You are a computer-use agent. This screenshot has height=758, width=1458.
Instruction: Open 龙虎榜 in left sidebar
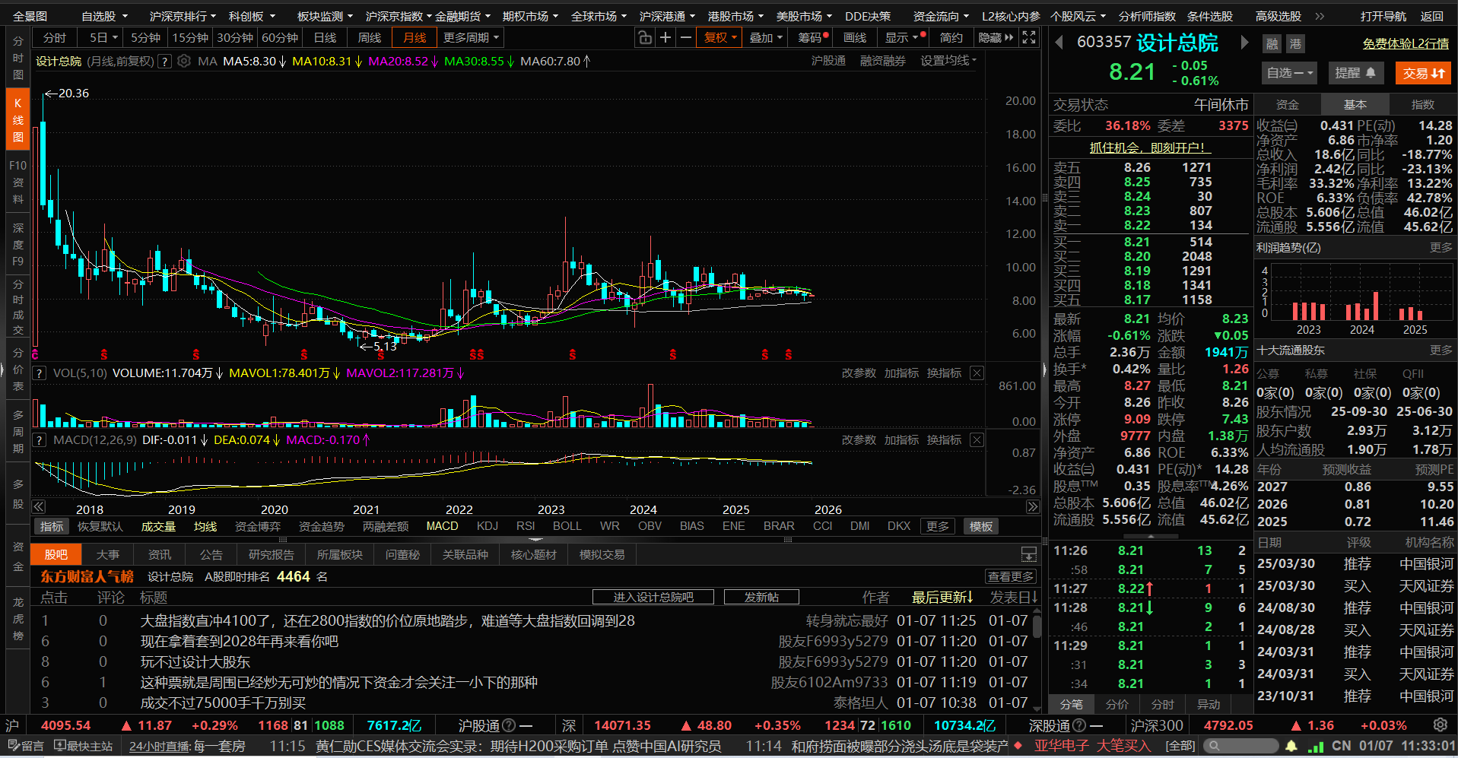(17, 619)
